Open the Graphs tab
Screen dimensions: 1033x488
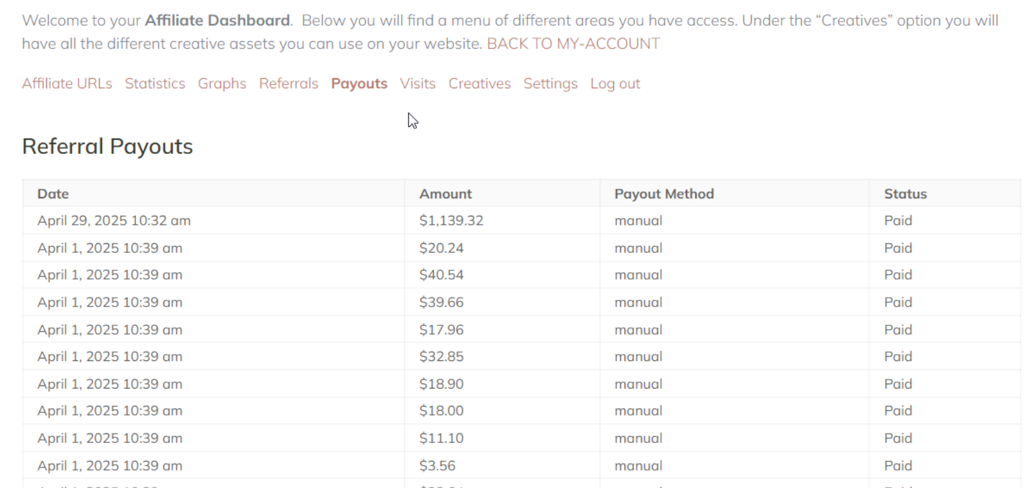tap(222, 83)
